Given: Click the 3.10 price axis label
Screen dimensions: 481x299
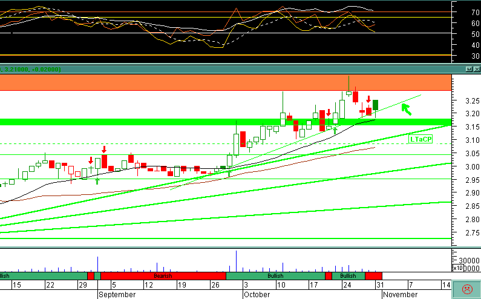Looking at the screenshot, I should [473, 140].
